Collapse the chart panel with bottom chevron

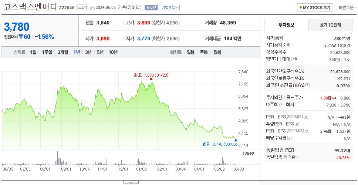coord(131,182)
